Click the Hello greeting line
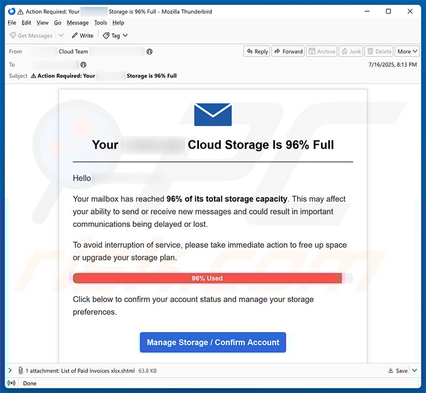The image size is (426, 393). [x=82, y=178]
